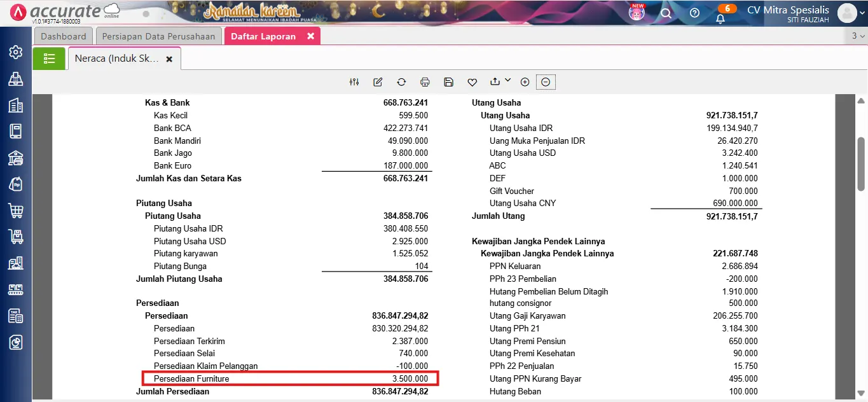Expand the user profile dropdown arrow
Image resolution: width=868 pixels, height=402 pixels.
[x=862, y=13]
